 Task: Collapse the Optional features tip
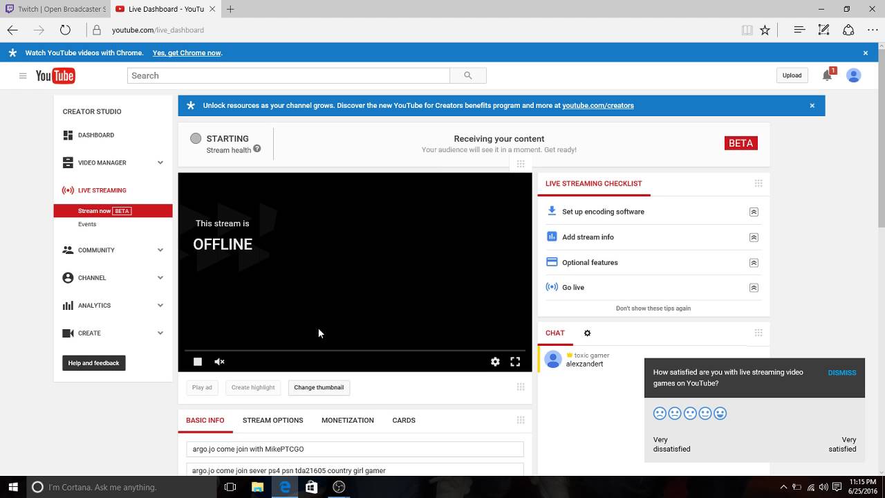[x=754, y=263]
